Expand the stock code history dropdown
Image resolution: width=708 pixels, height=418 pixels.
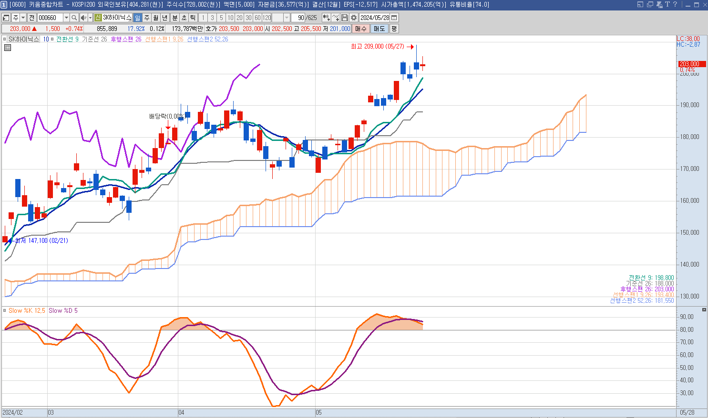66,18
